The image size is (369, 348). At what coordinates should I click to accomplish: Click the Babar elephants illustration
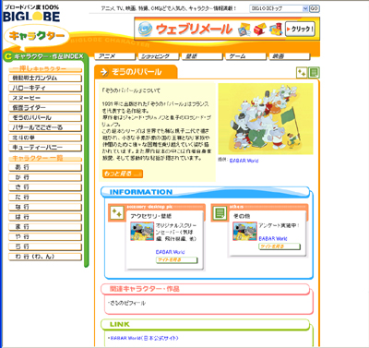click(266, 119)
